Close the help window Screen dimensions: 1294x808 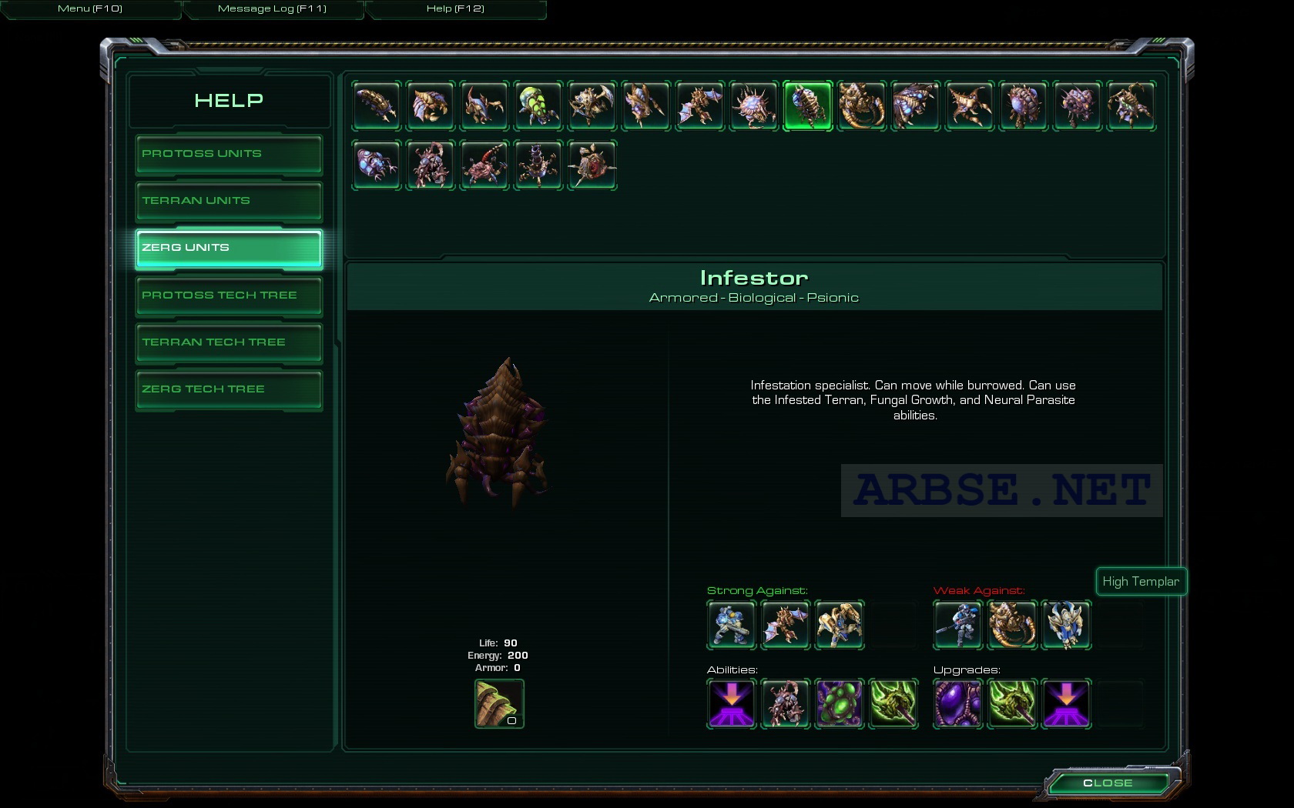pos(1108,783)
